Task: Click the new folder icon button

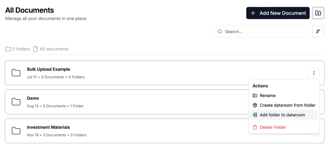Action: click(318, 13)
